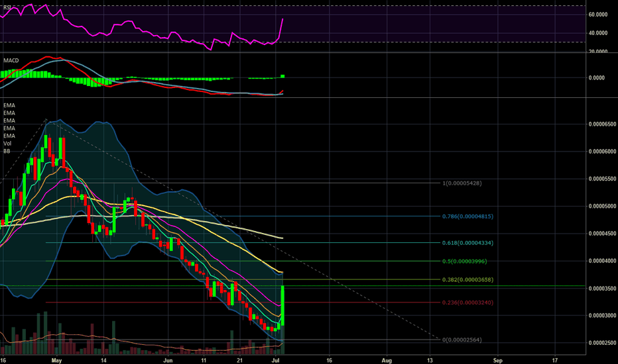Click the 0(0.00002564) Fibonacci label
618x364 pixels.
click(x=462, y=340)
